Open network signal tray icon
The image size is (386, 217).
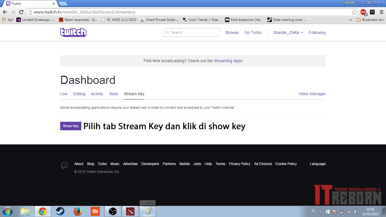[348, 211]
